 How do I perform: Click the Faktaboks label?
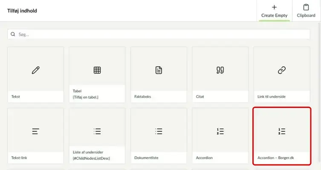[x=143, y=96]
